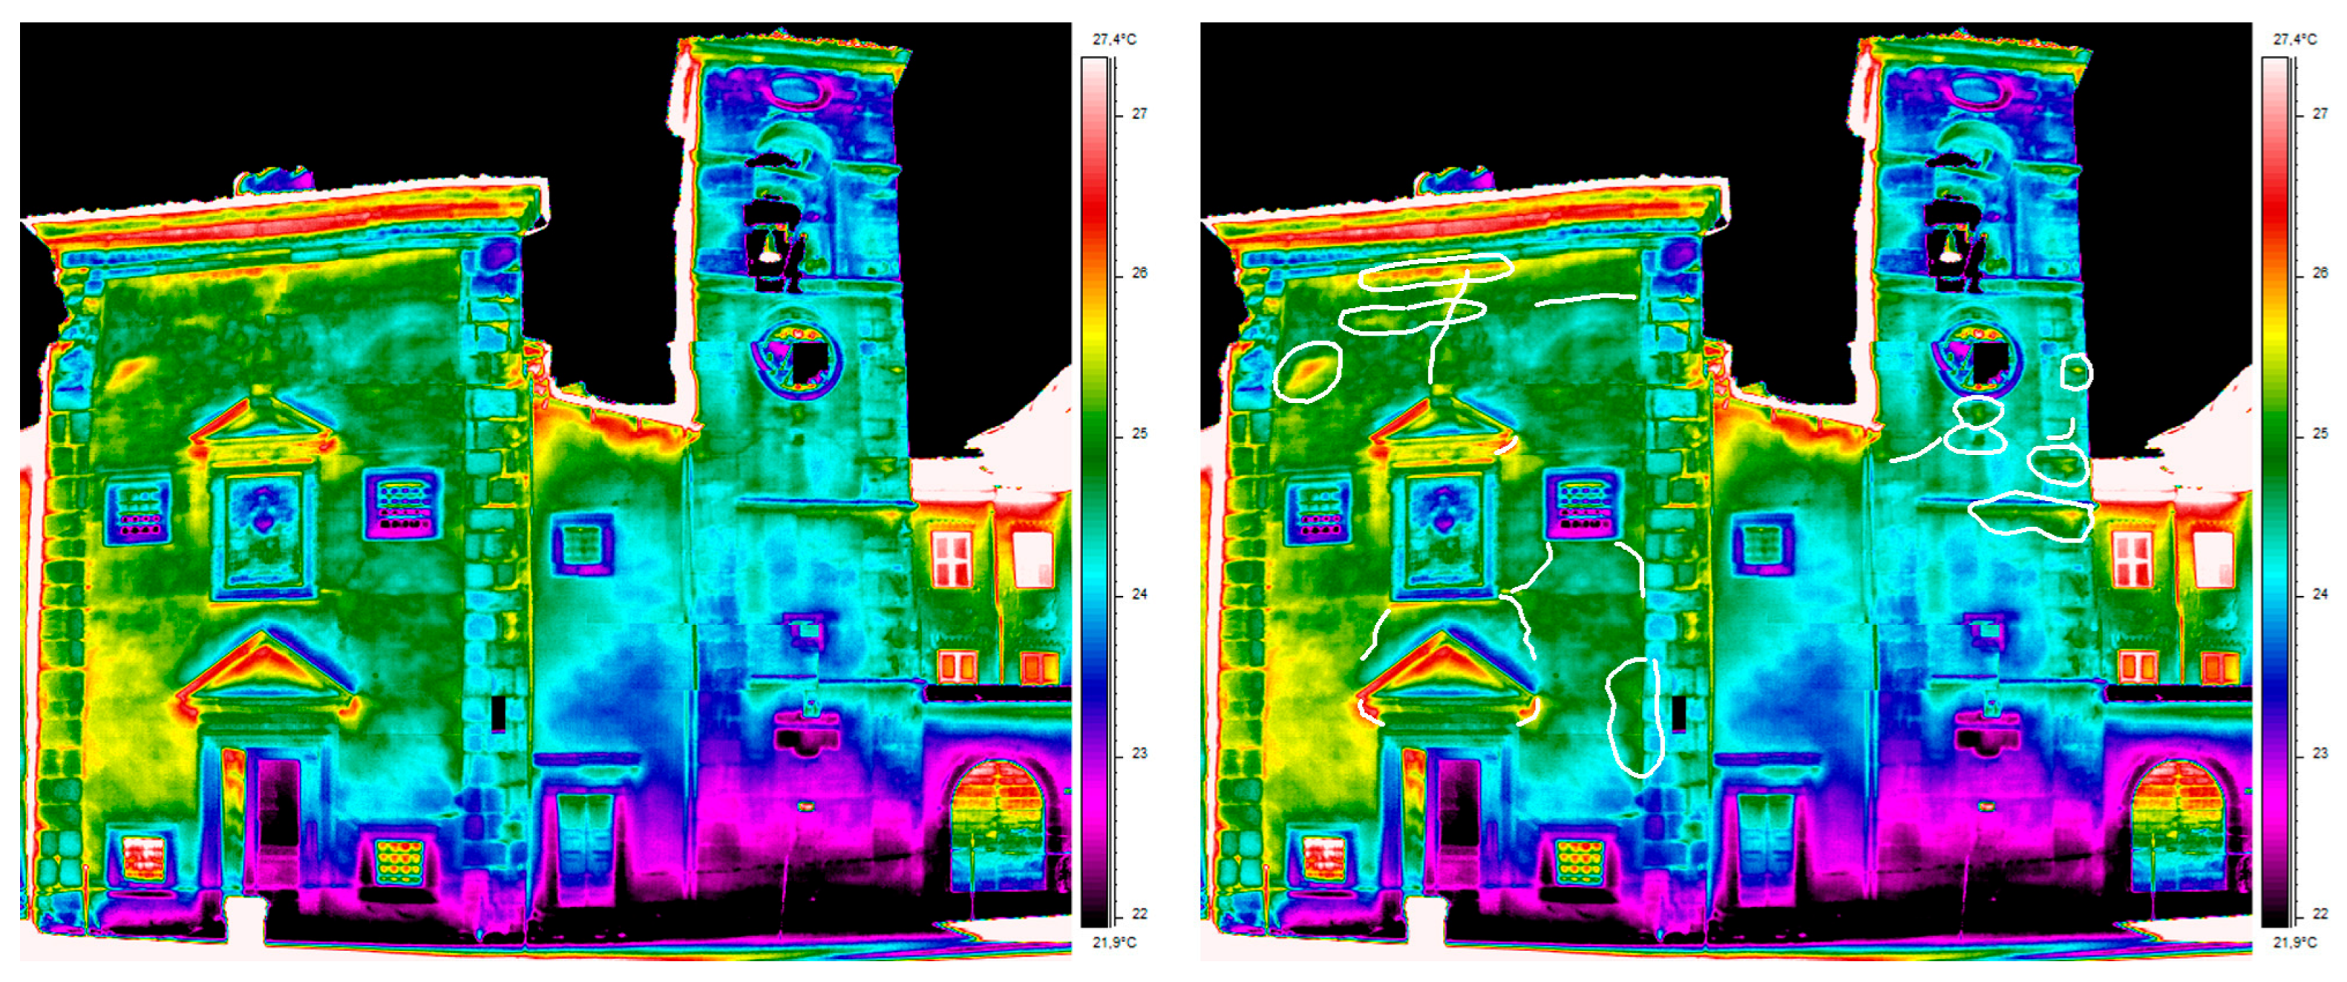The width and height of the screenshot is (2347, 982).
Task: Click the 21,9°C label below the right scale
Action: (2294, 942)
